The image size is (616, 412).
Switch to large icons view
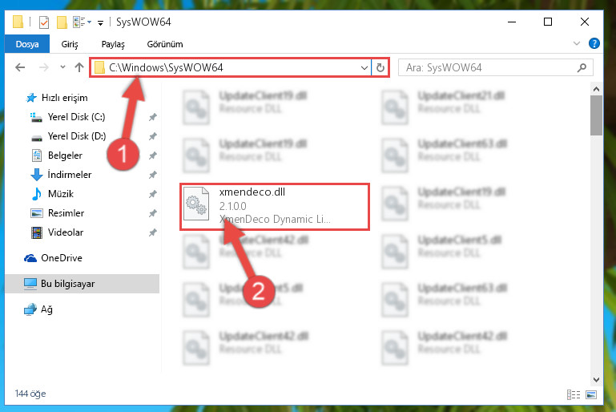(591, 394)
